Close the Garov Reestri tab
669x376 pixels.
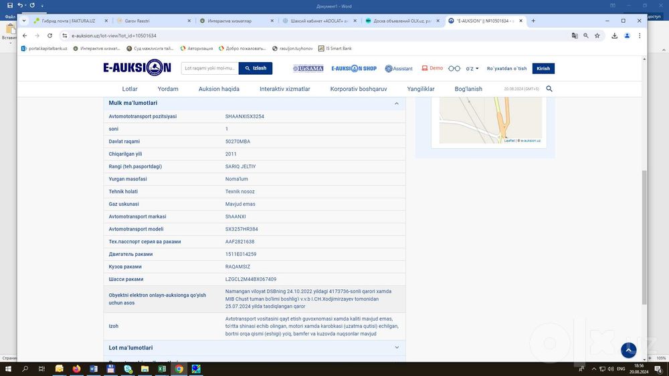[189, 21]
